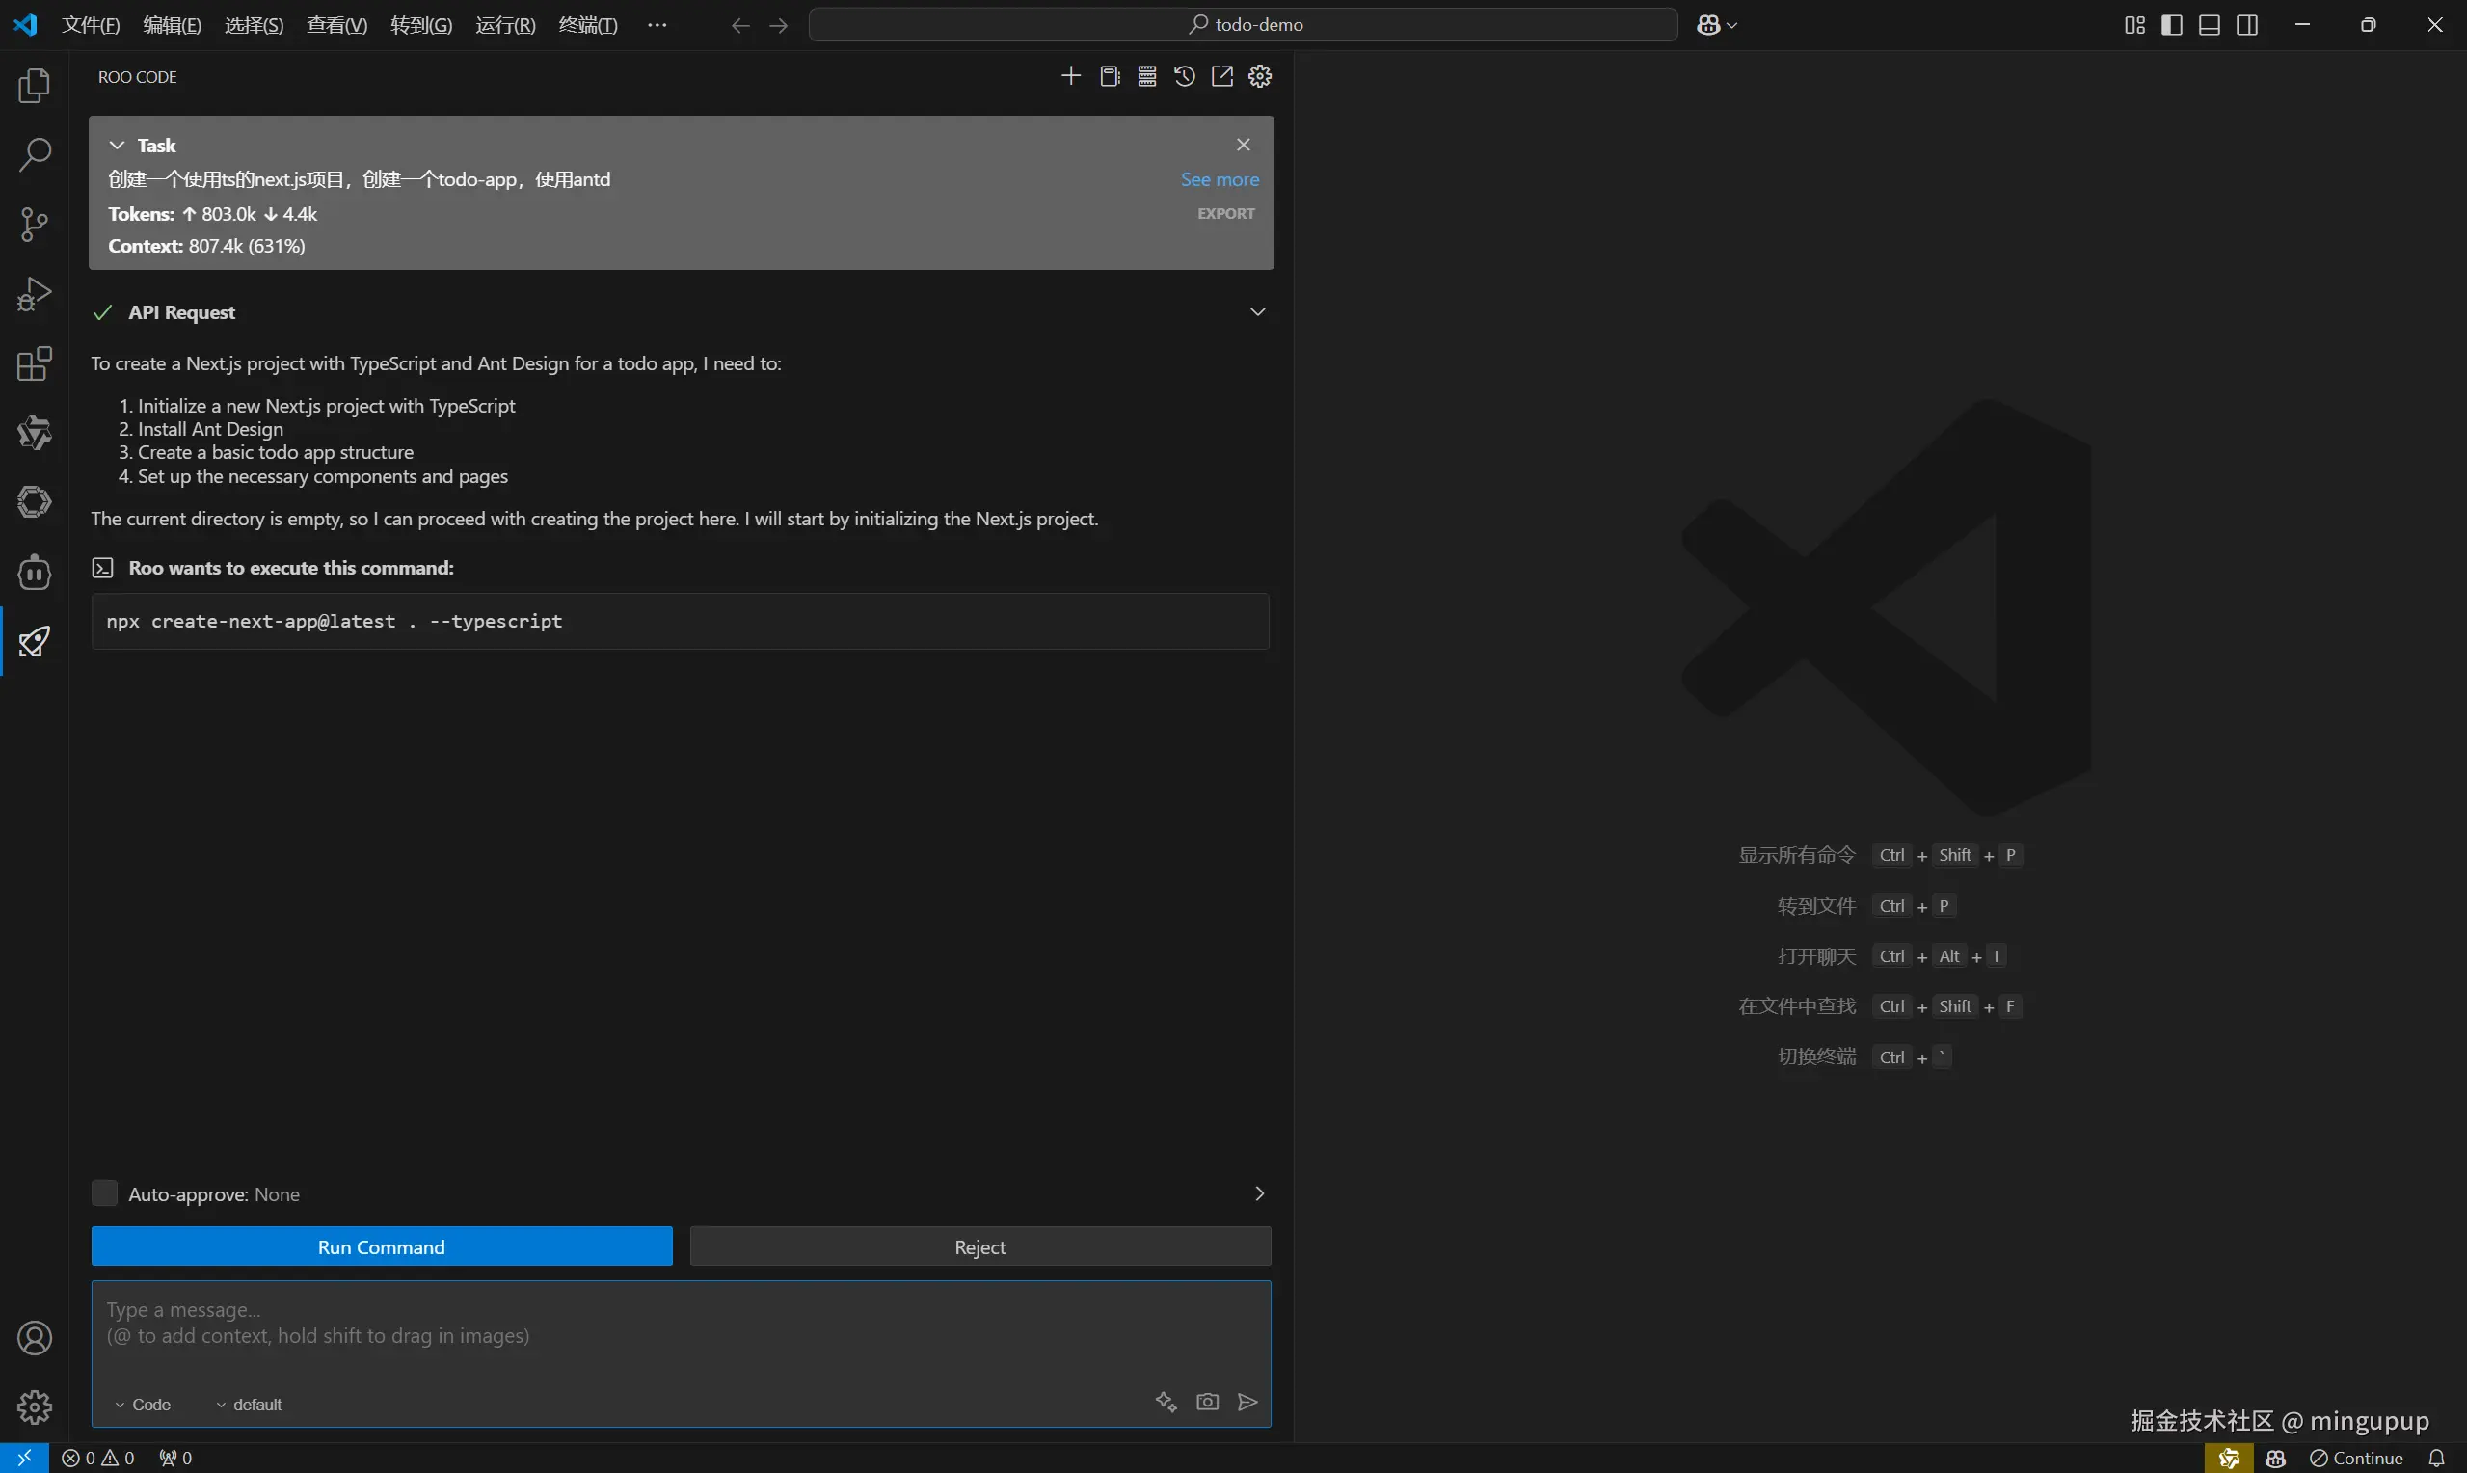Click the enhance prompt sparkle icon
The height and width of the screenshot is (1473, 2467).
pyautogui.click(x=1166, y=1402)
